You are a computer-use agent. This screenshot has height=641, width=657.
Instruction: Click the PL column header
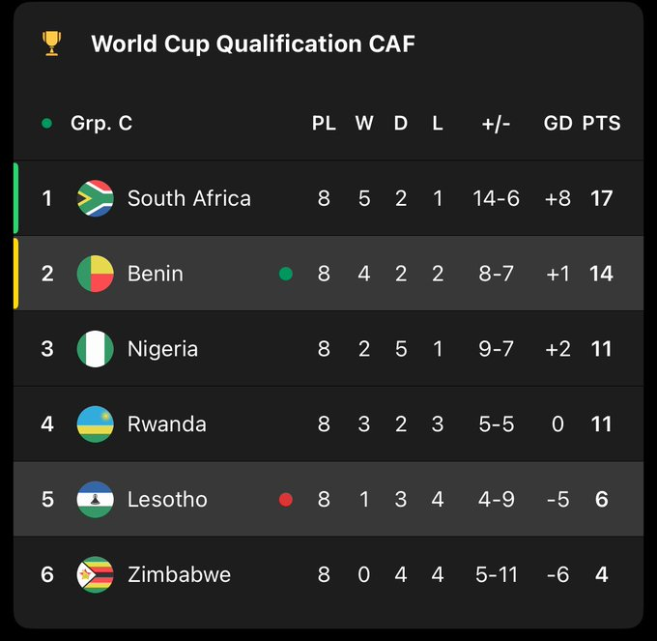324,124
